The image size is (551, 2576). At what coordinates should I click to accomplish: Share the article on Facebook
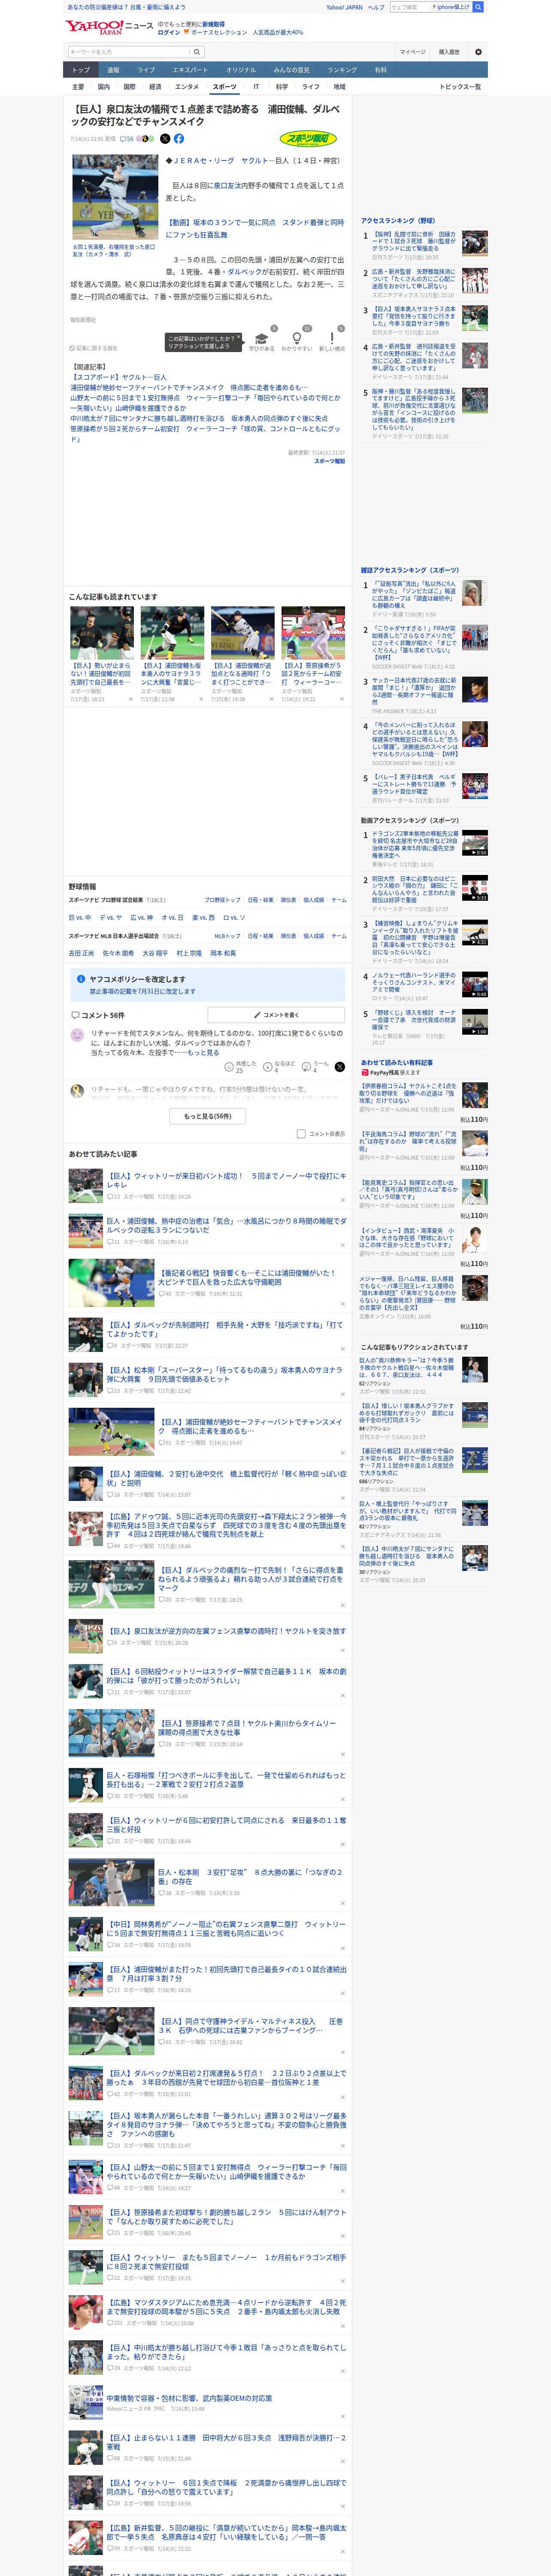179,139
